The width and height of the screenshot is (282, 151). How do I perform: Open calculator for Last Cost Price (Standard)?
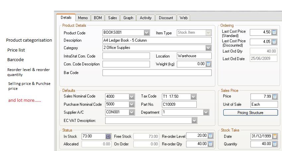tap(274, 32)
